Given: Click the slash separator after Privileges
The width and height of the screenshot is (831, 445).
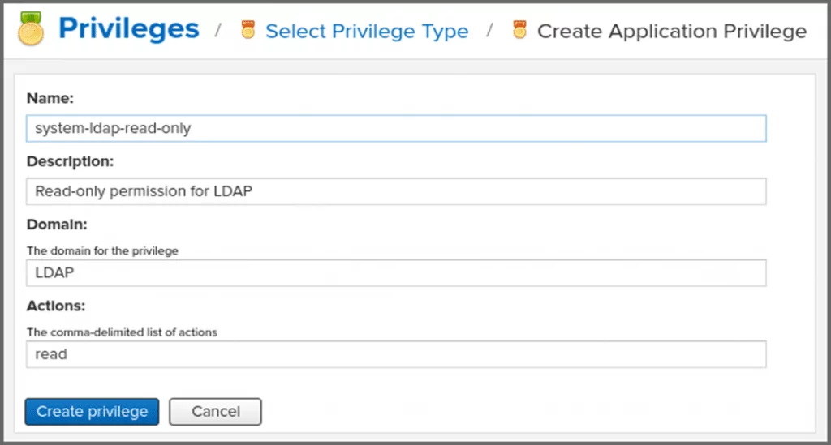Looking at the screenshot, I should [218, 31].
